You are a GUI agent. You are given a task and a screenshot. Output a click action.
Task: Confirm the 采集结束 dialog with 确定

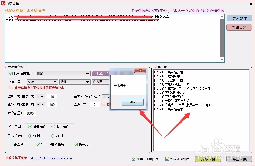[133, 102]
